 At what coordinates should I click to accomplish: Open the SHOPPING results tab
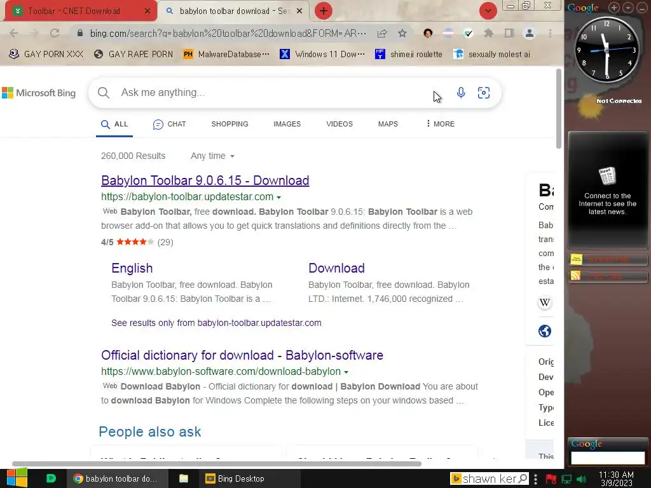pos(230,124)
